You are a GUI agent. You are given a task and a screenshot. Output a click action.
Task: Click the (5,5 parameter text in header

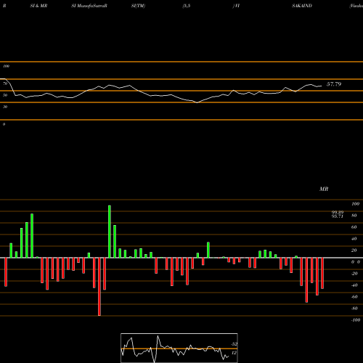[187, 6]
